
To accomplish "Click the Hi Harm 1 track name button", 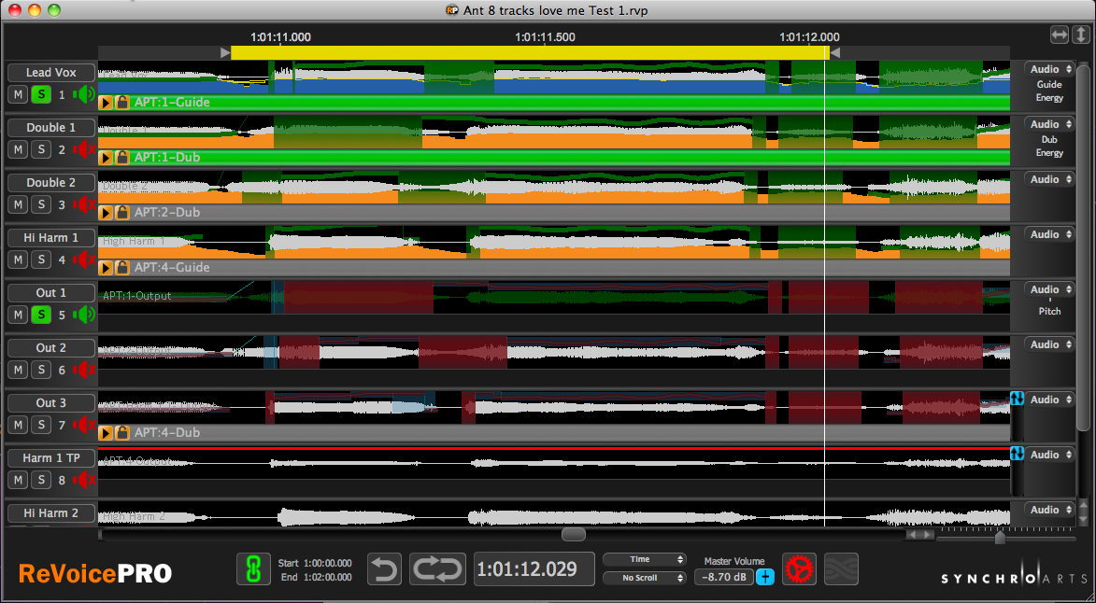I will click(51, 238).
